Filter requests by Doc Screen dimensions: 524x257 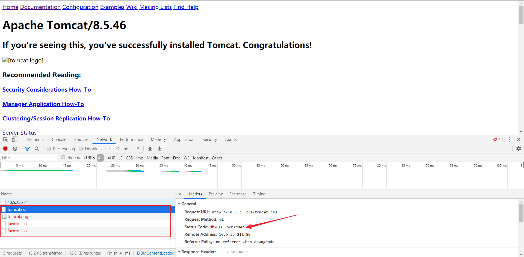(x=176, y=158)
